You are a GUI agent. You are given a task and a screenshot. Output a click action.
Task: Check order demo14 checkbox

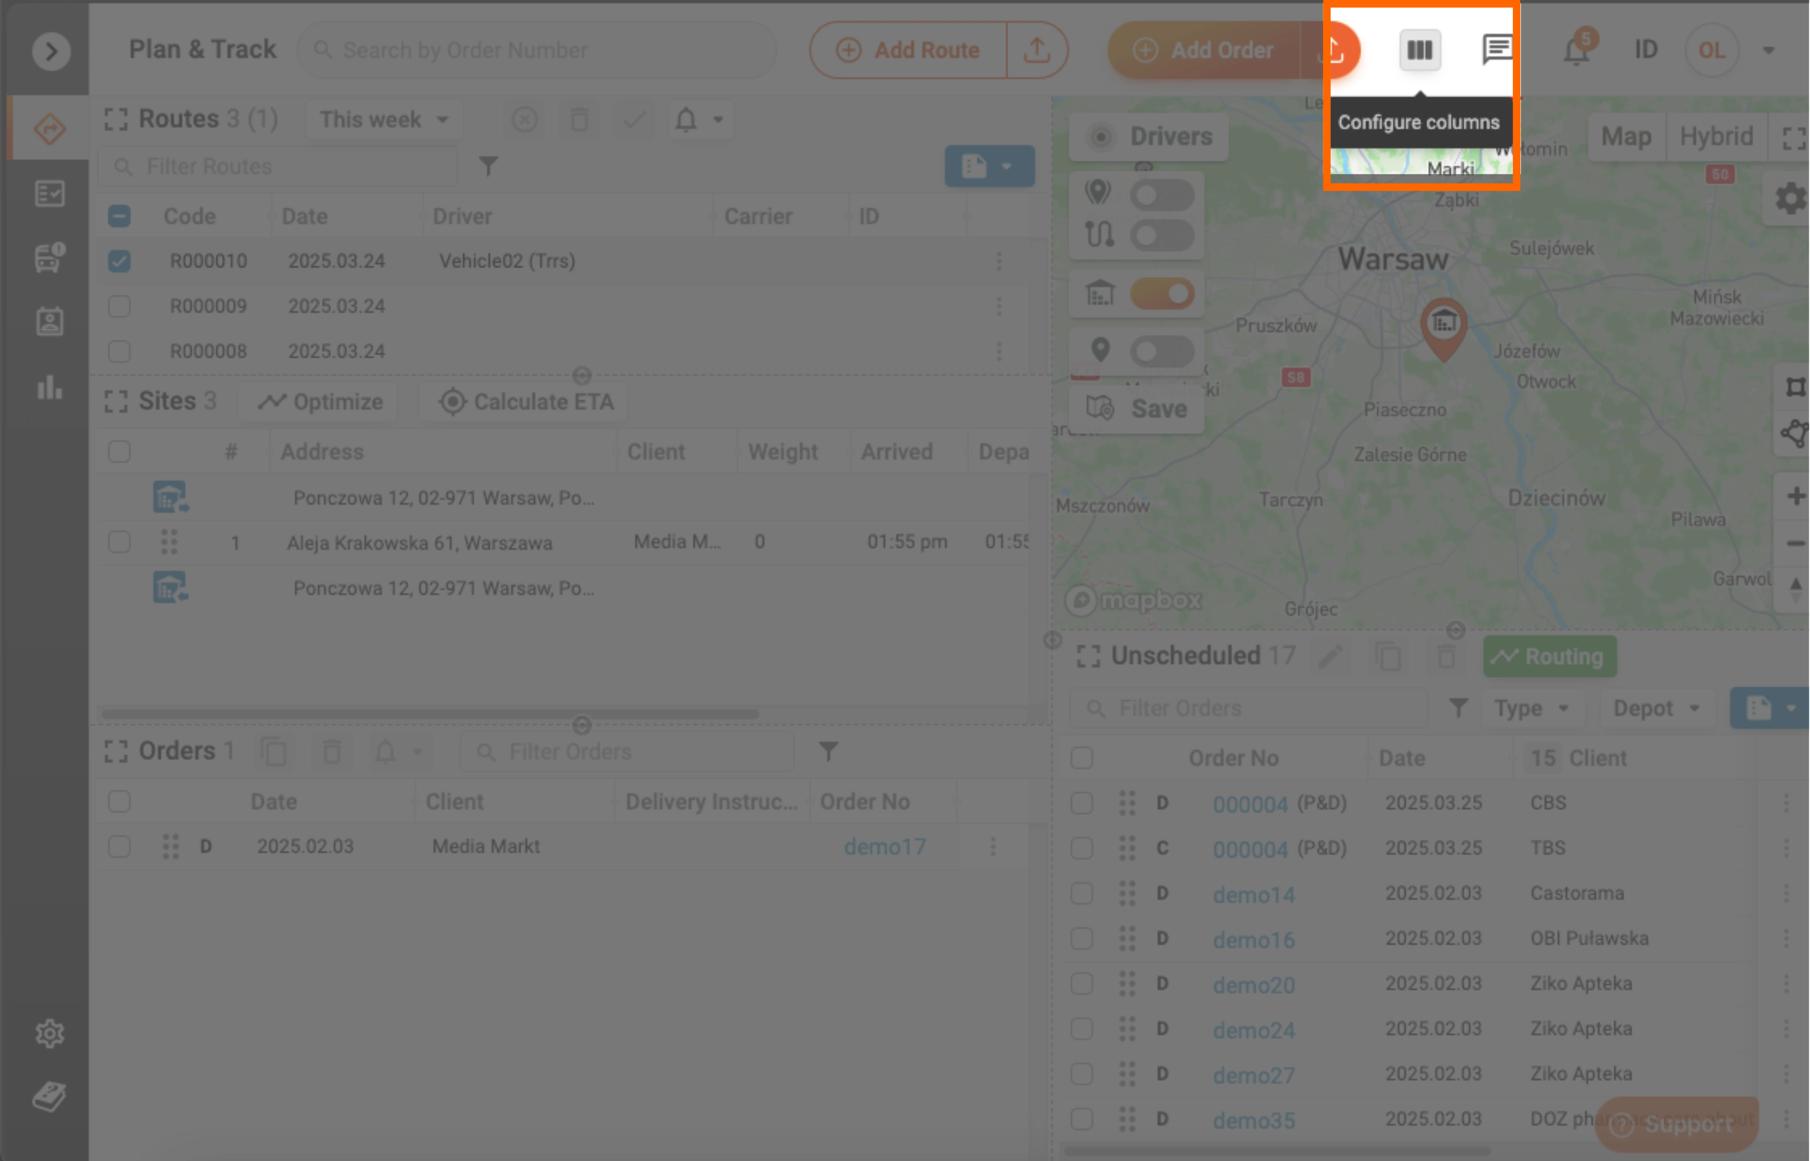[1082, 893]
